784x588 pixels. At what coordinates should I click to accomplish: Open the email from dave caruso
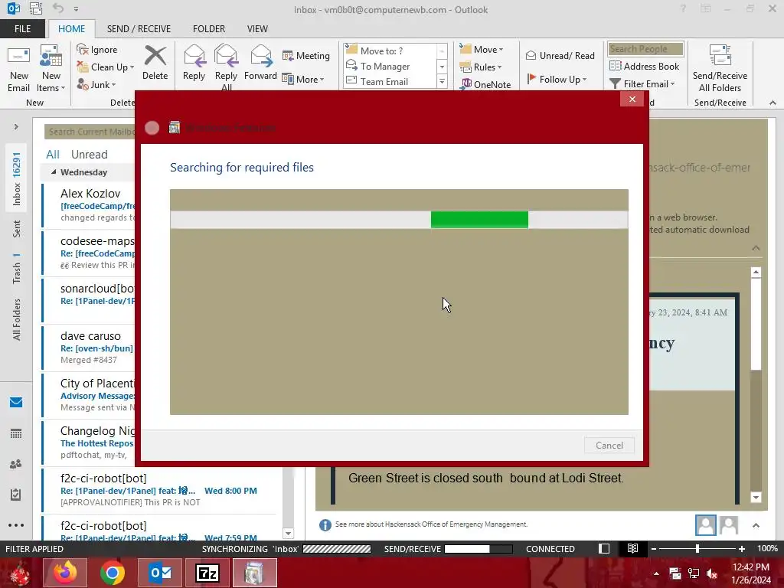point(89,348)
